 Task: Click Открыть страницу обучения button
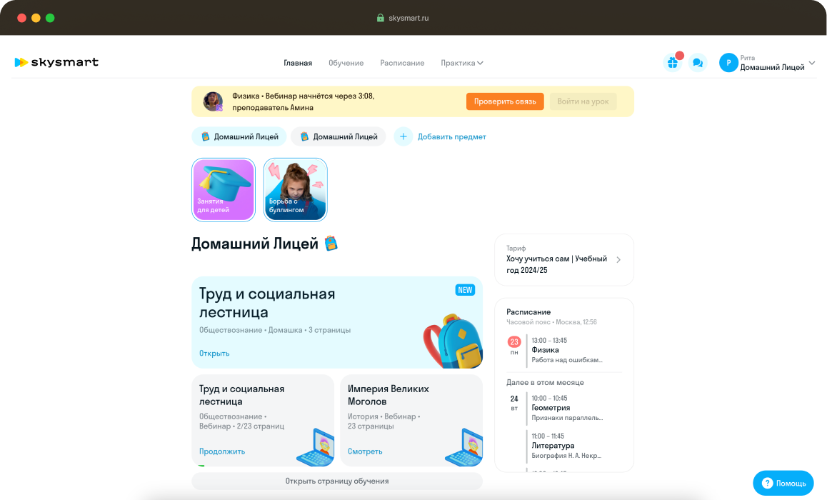tap(337, 481)
